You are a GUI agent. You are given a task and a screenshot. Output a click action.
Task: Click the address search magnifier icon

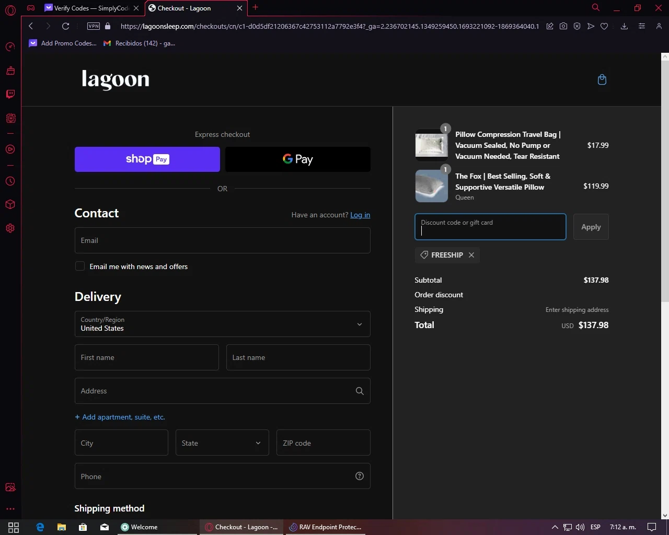point(360,391)
